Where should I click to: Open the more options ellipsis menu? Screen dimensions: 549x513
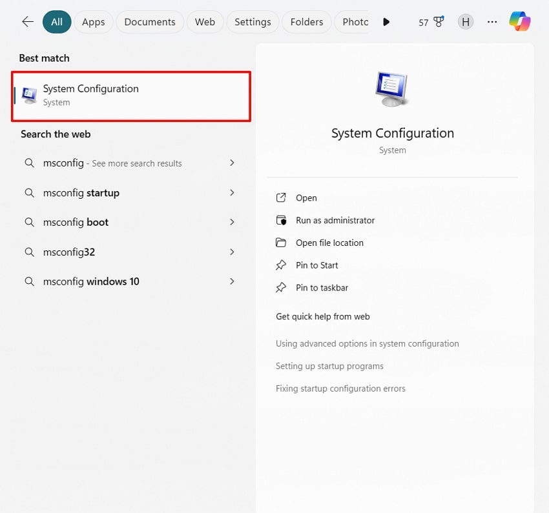[492, 21]
